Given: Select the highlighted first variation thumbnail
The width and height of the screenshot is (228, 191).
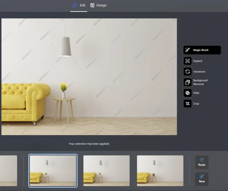Looking at the screenshot, I should (53, 171).
